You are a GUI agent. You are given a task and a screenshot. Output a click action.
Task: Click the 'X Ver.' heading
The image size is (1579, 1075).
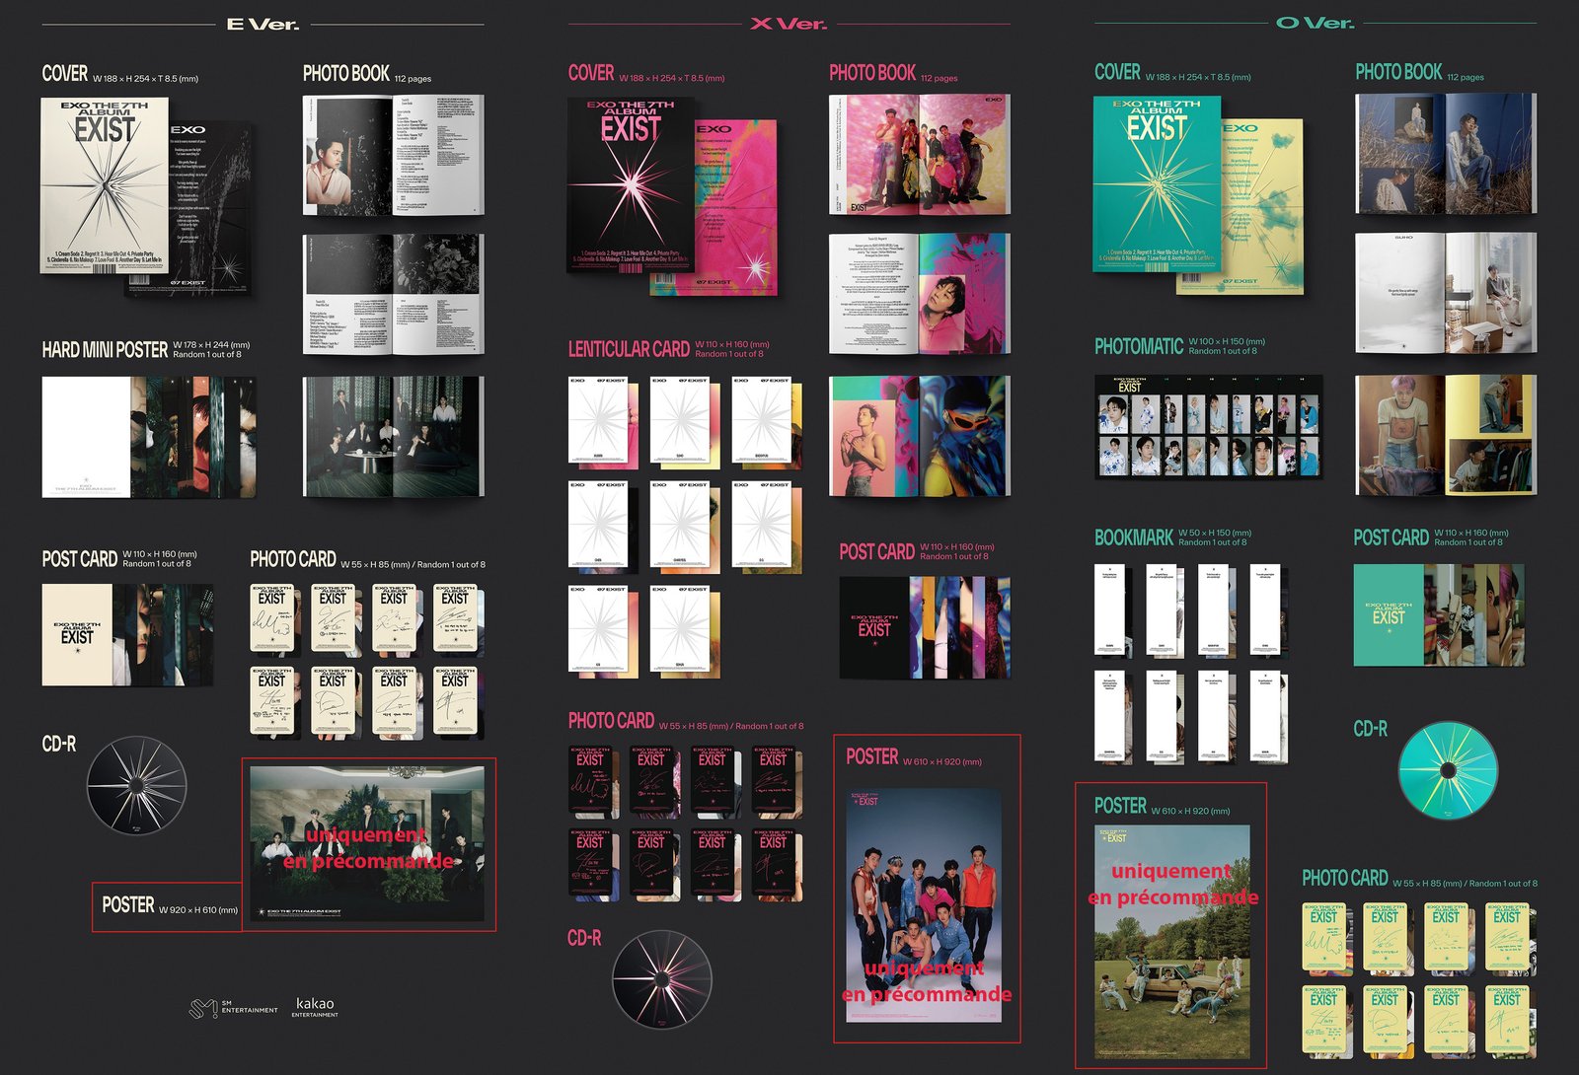pyautogui.click(x=789, y=24)
